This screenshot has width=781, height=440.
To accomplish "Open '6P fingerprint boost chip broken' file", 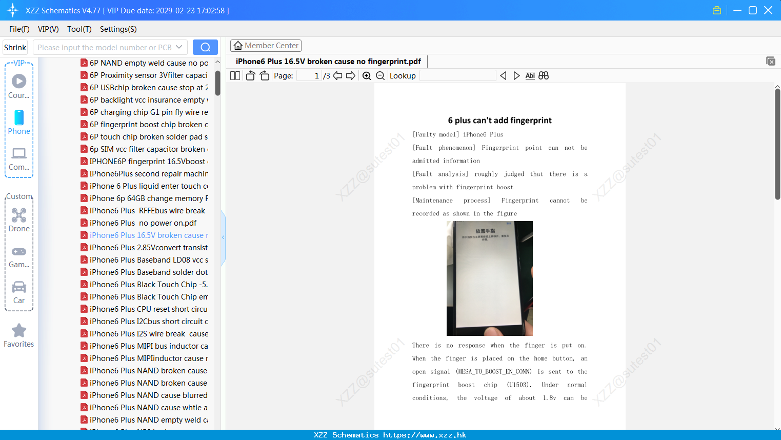I will [145, 125].
